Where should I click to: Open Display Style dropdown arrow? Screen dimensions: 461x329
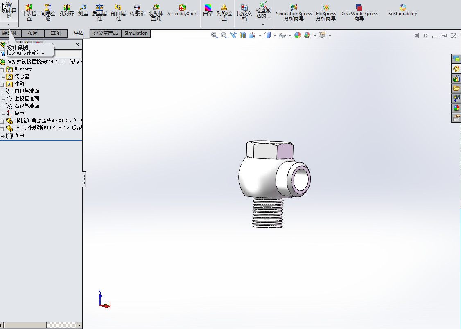275,36
